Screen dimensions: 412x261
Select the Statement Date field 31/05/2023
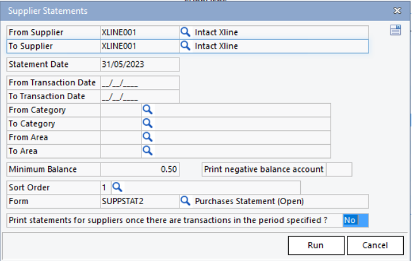pos(140,64)
